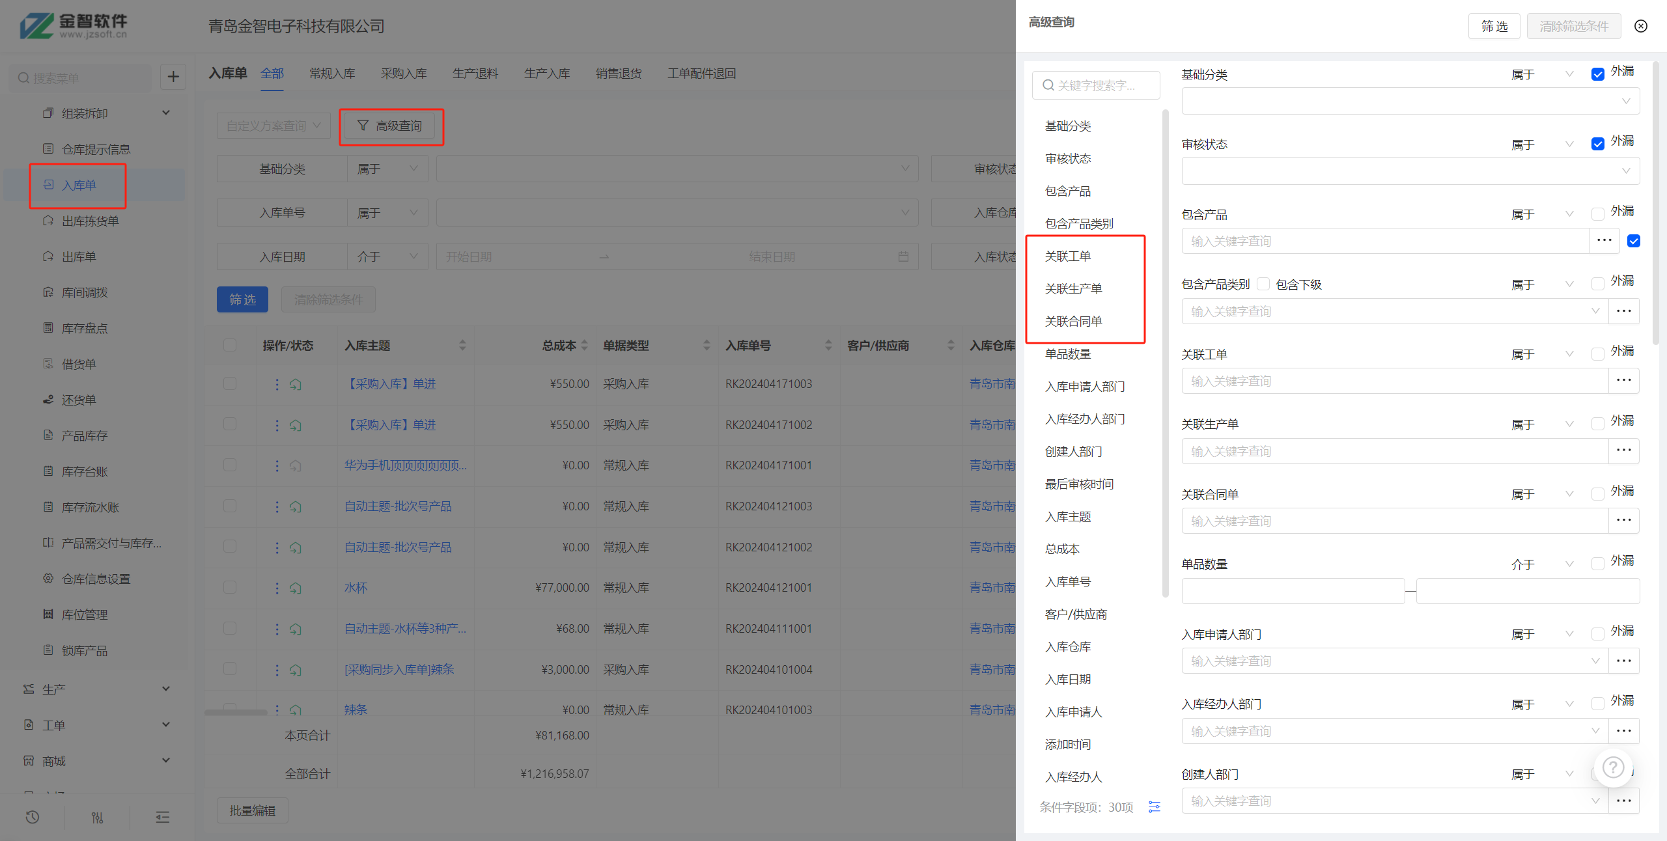Switch to 采购入库 tab
The image size is (1667, 841).
pyautogui.click(x=404, y=74)
